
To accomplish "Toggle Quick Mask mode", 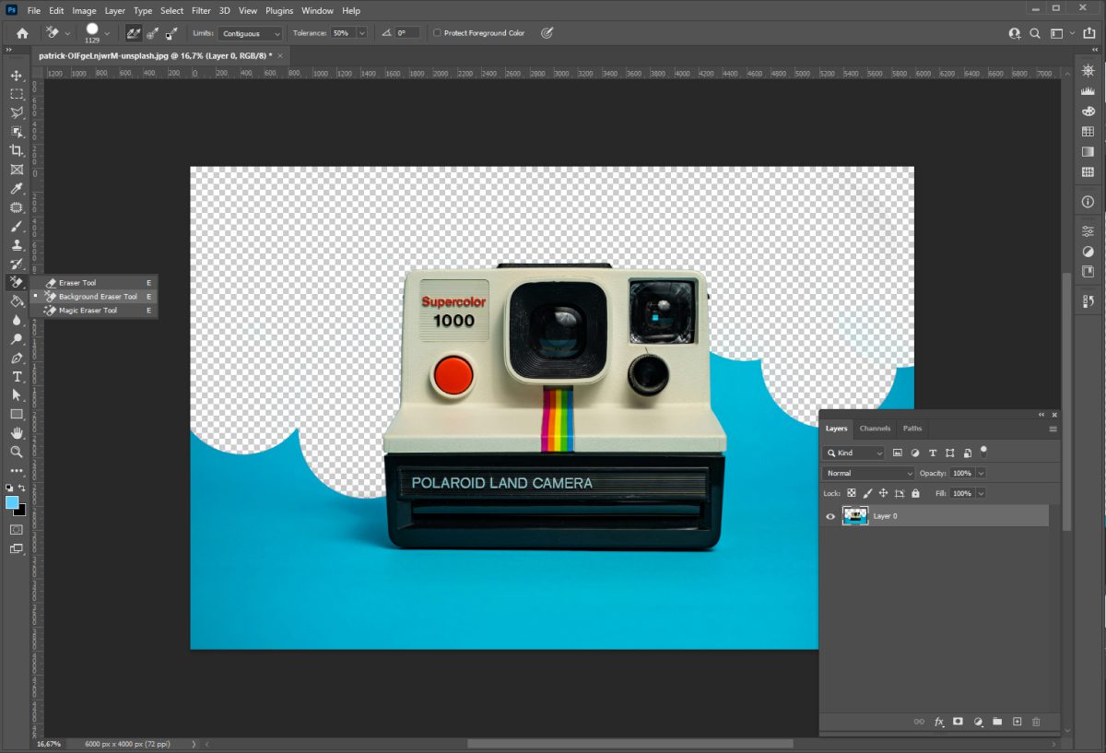I will (x=17, y=529).
